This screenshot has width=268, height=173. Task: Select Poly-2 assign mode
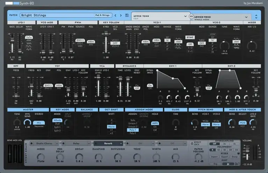[x=133, y=133]
